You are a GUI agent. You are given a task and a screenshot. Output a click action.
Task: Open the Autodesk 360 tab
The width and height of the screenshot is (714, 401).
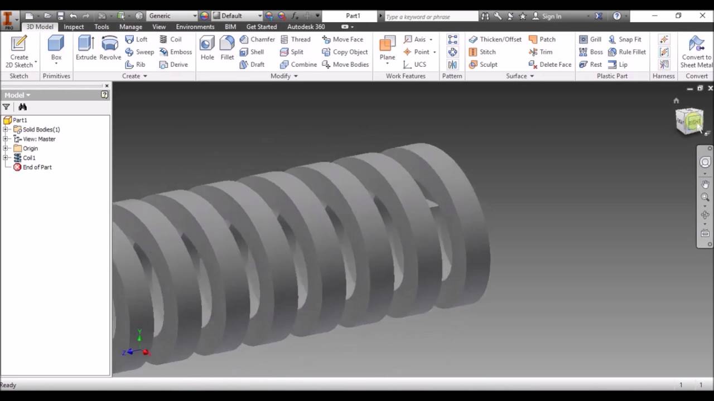pos(306,27)
